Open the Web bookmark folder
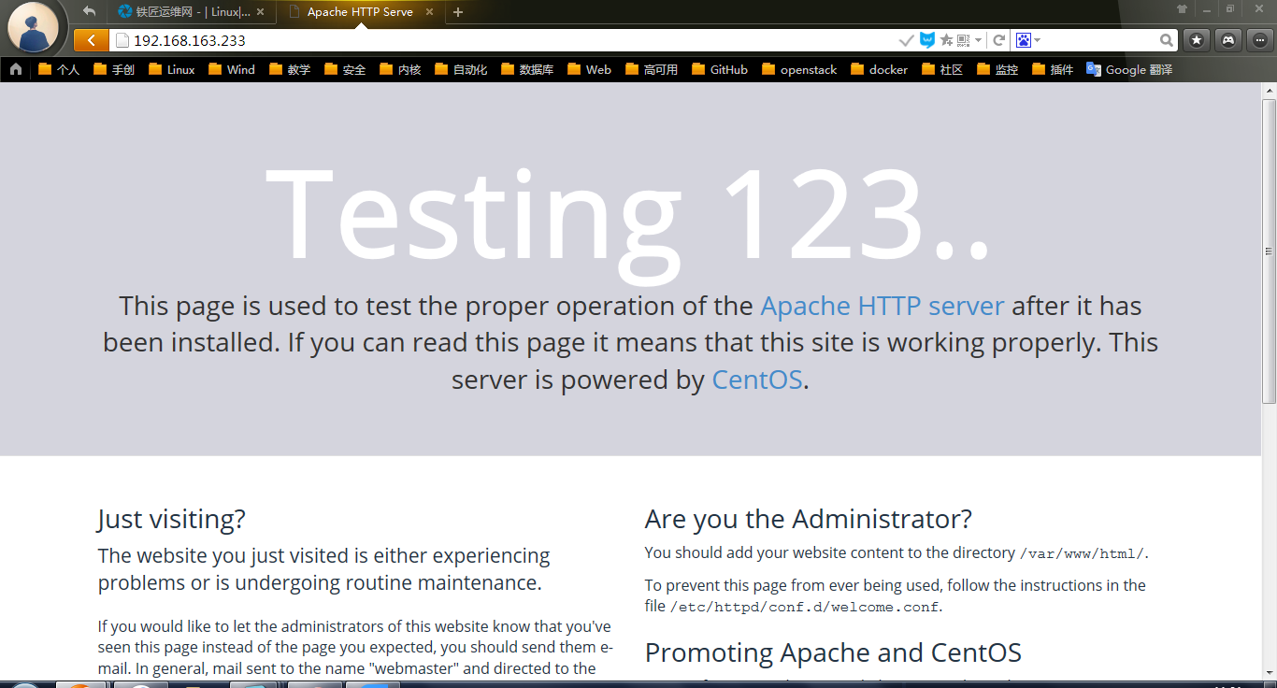 [x=590, y=69]
